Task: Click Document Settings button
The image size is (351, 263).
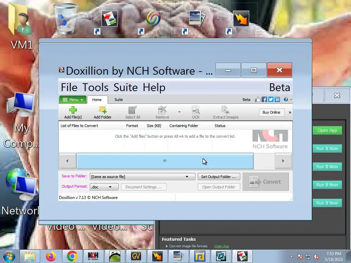Action: click(x=144, y=187)
